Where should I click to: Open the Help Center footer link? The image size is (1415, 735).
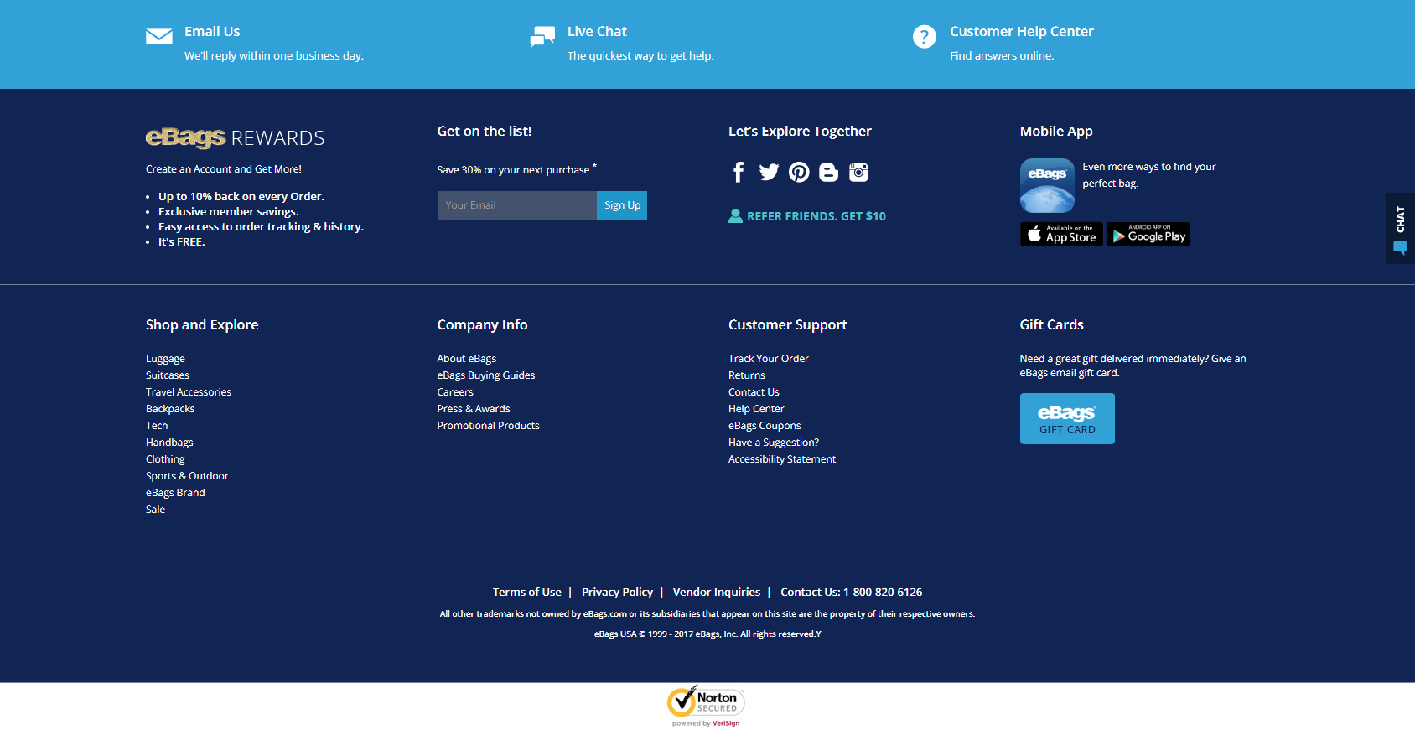pos(756,409)
